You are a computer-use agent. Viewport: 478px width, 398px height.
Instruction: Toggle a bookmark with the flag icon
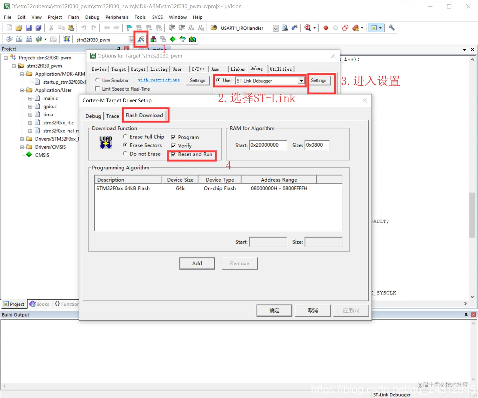click(129, 28)
